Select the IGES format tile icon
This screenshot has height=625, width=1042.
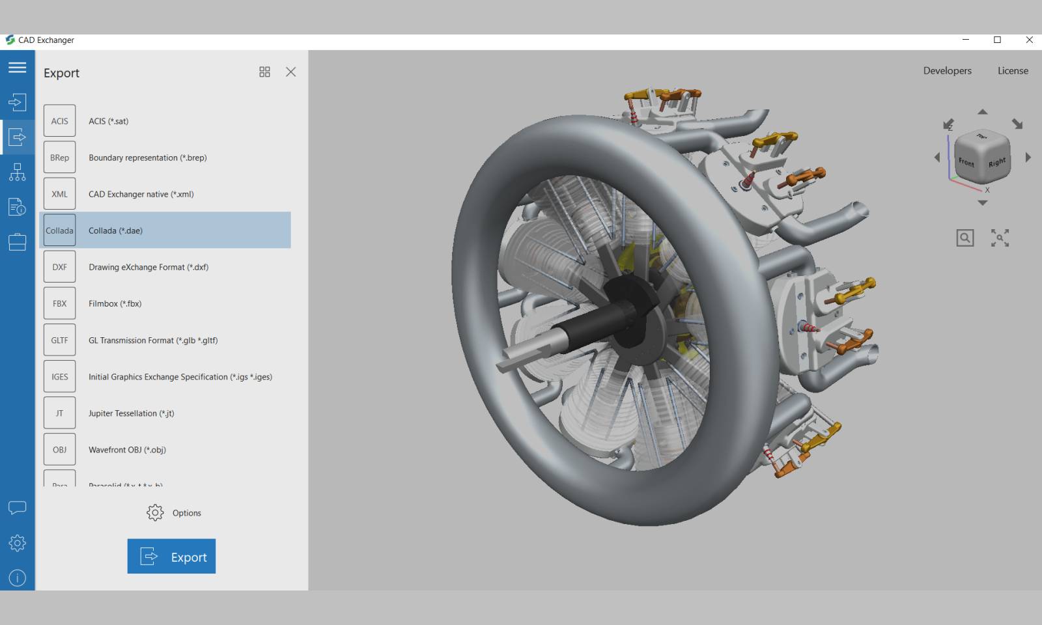pyautogui.click(x=59, y=376)
